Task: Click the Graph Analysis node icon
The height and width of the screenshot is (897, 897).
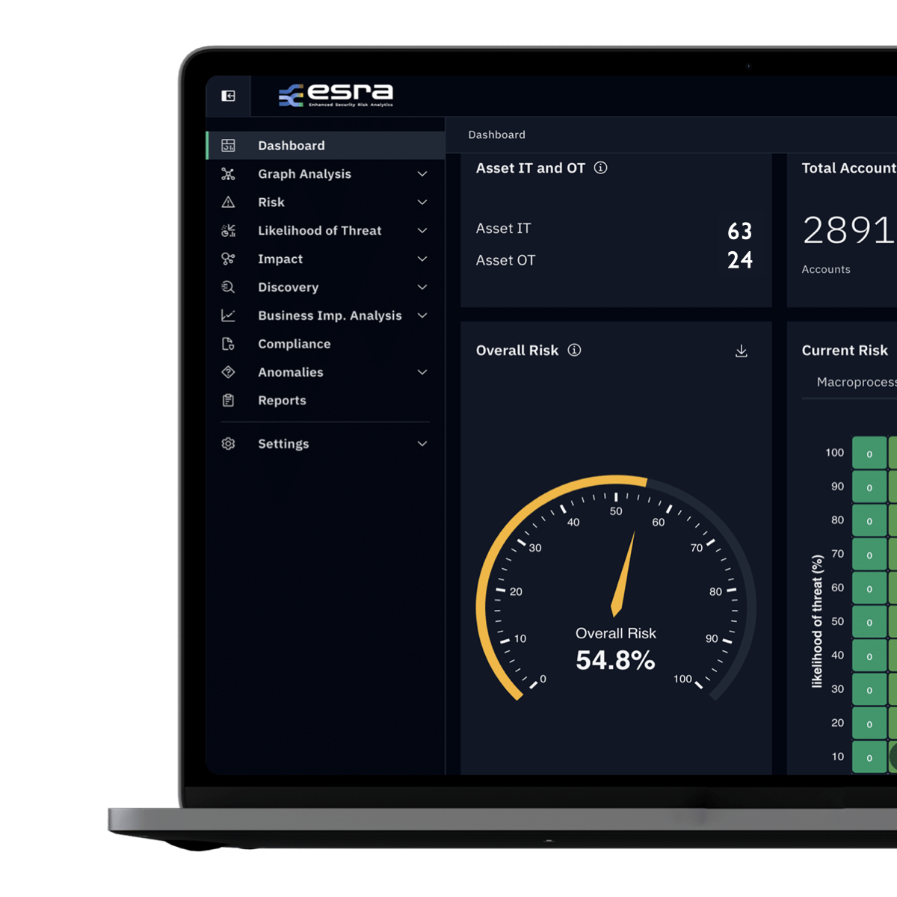Action: [x=229, y=174]
